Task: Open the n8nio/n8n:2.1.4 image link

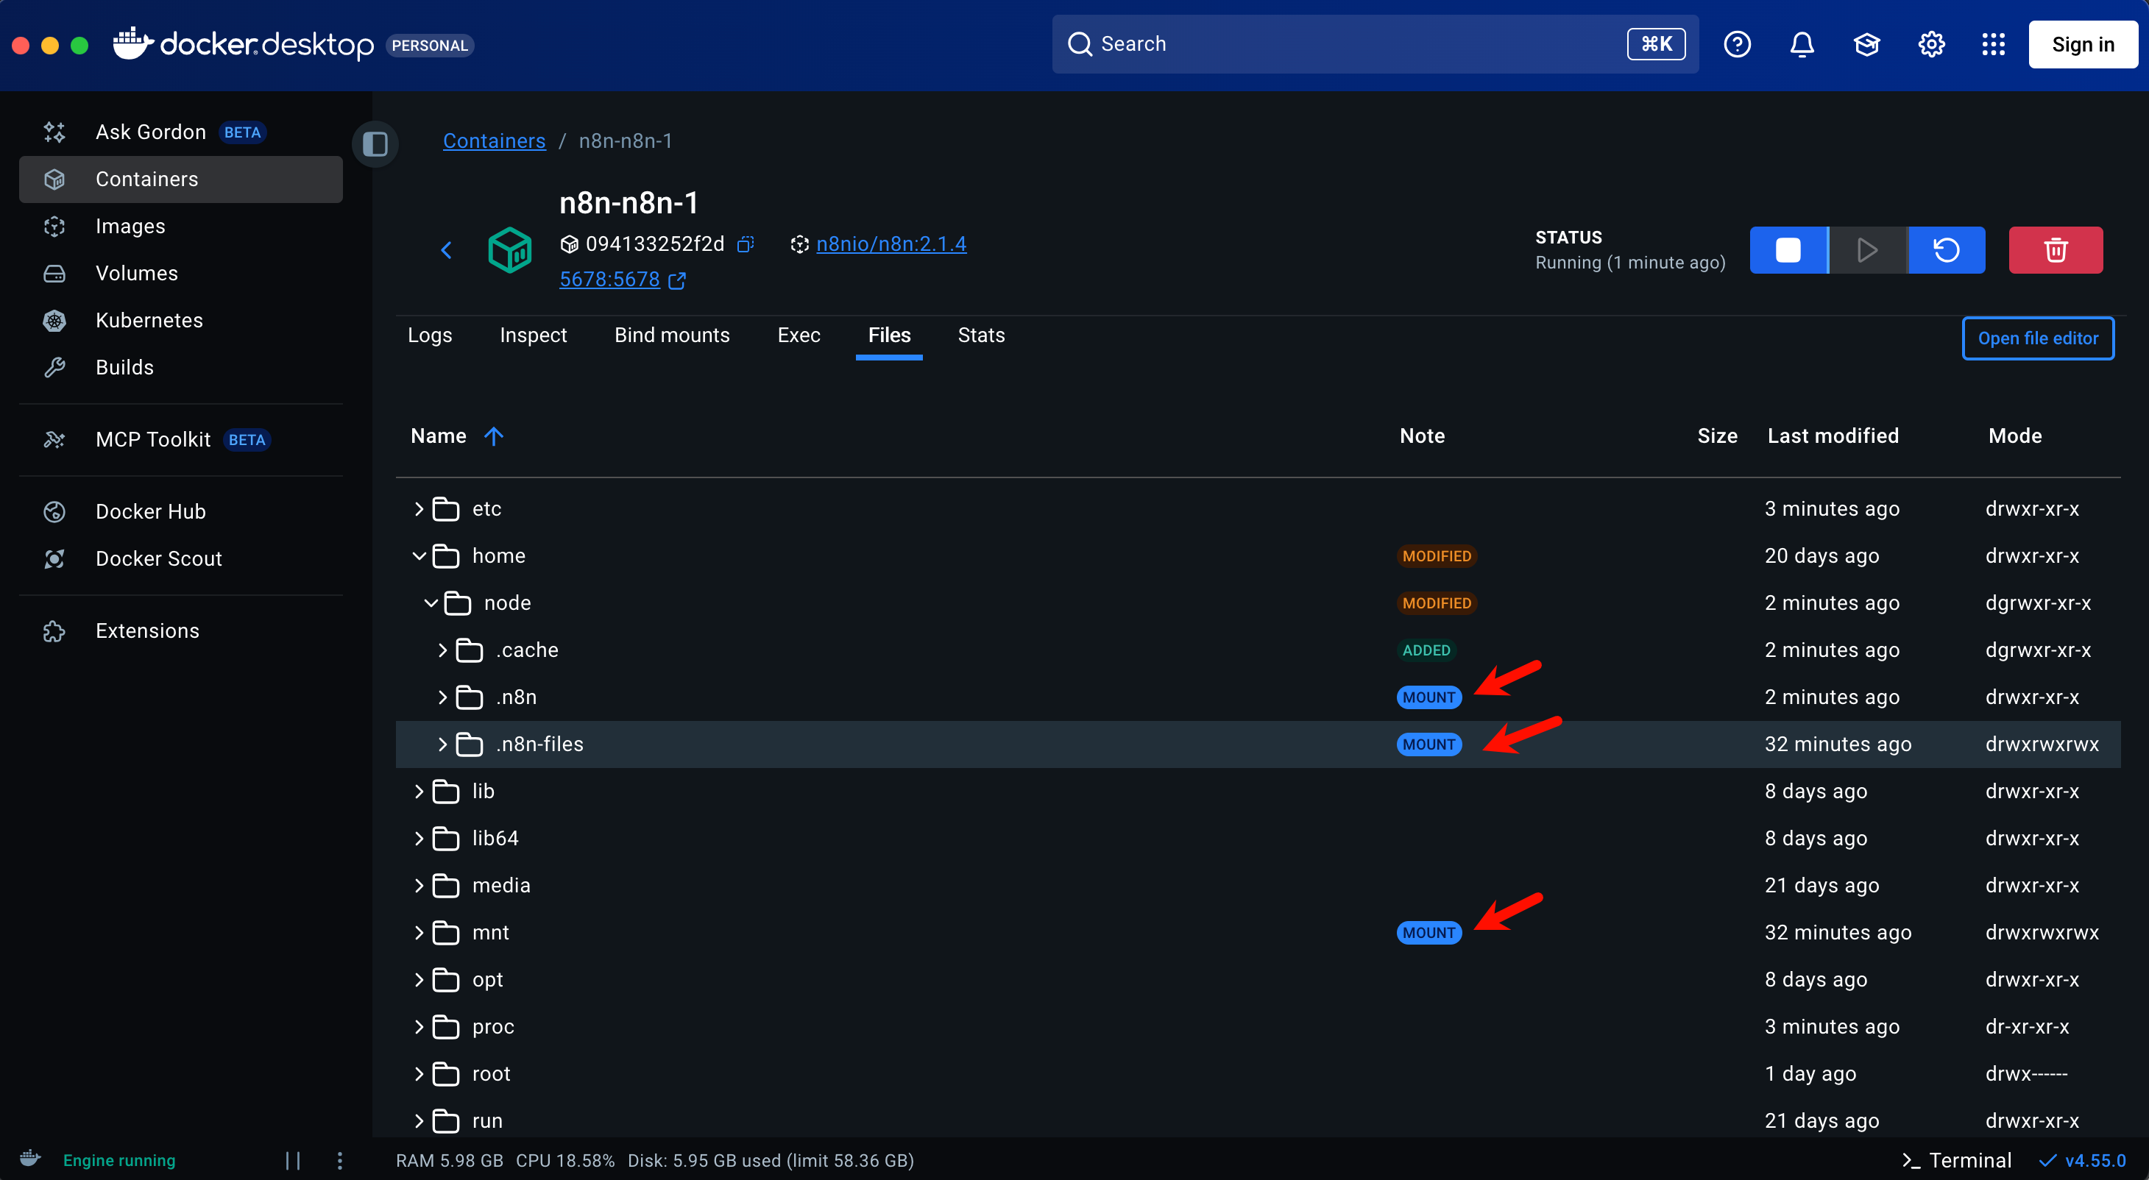Action: point(890,244)
